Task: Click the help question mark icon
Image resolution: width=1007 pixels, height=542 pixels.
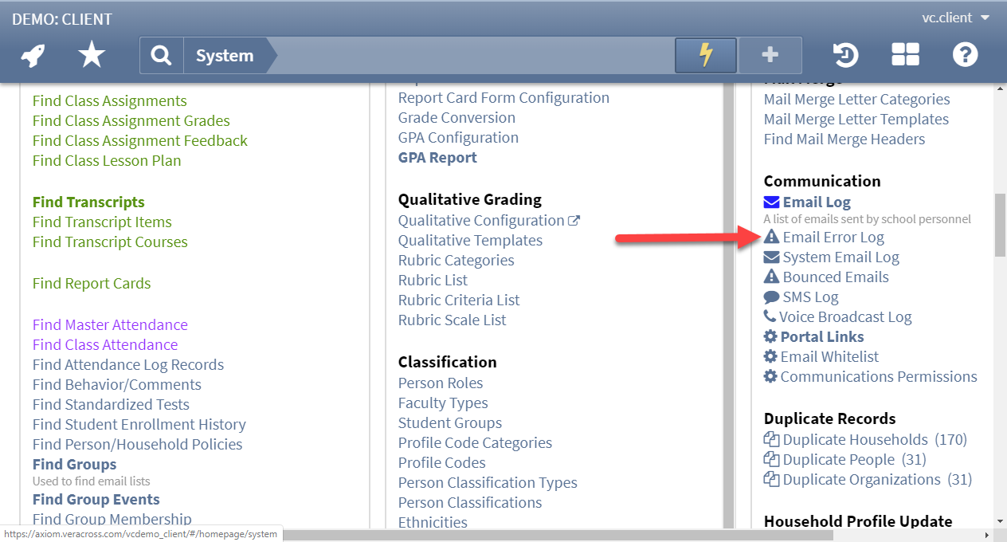Action: 965,55
